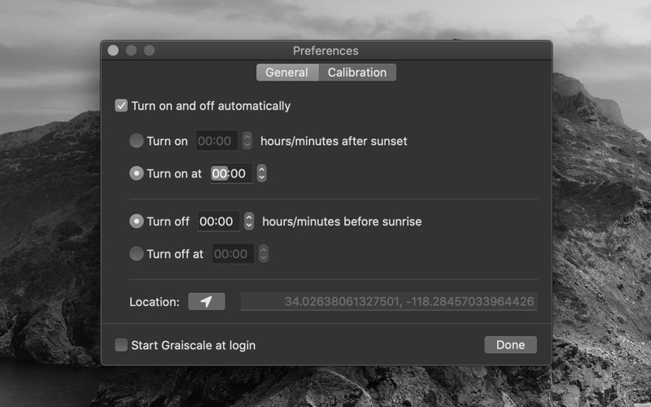Select the Turn off at radio button

[137, 254]
